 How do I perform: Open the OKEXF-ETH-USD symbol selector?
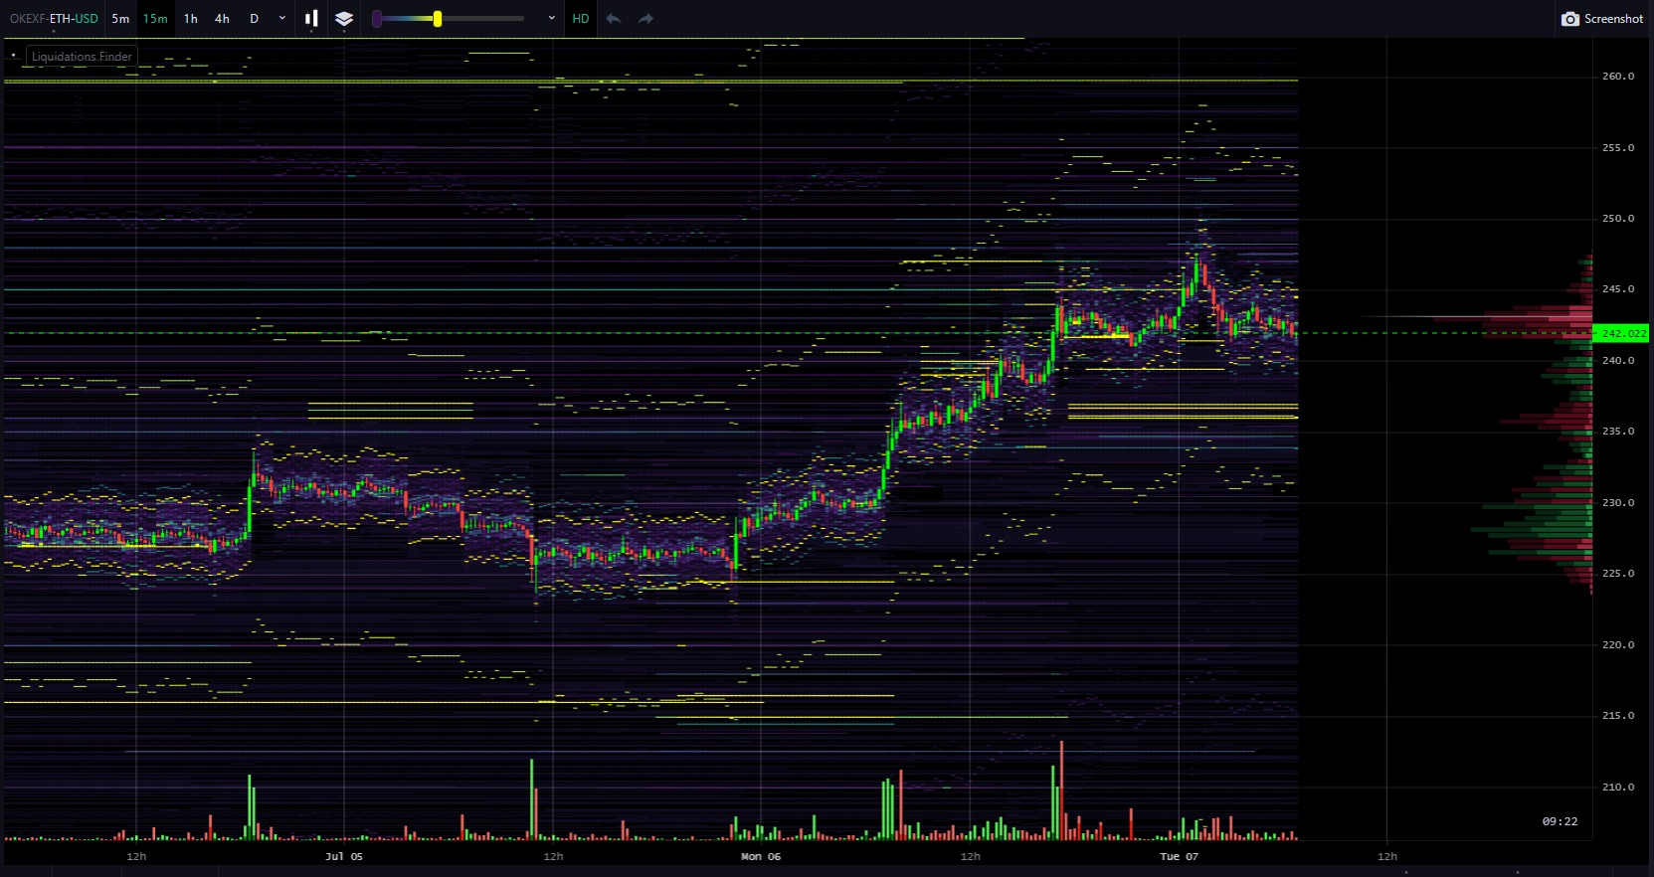pos(54,19)
